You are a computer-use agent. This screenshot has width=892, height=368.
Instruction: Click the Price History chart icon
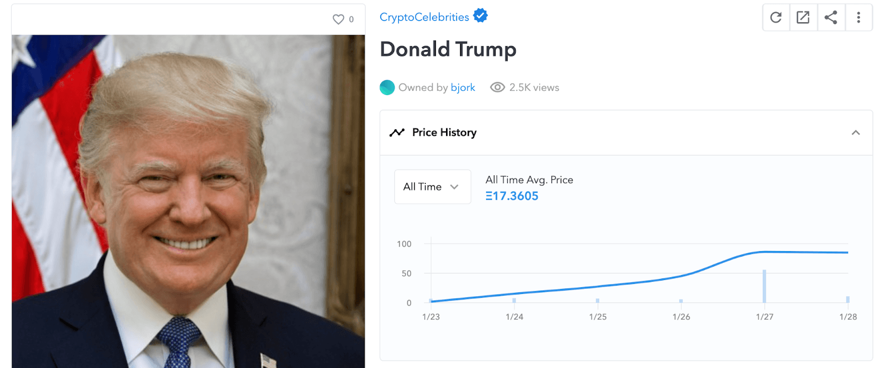[x=397, y=132]
